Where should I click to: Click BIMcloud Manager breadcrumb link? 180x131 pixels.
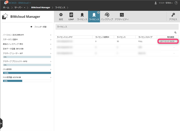pyautogui.click(x=41, y=7)
